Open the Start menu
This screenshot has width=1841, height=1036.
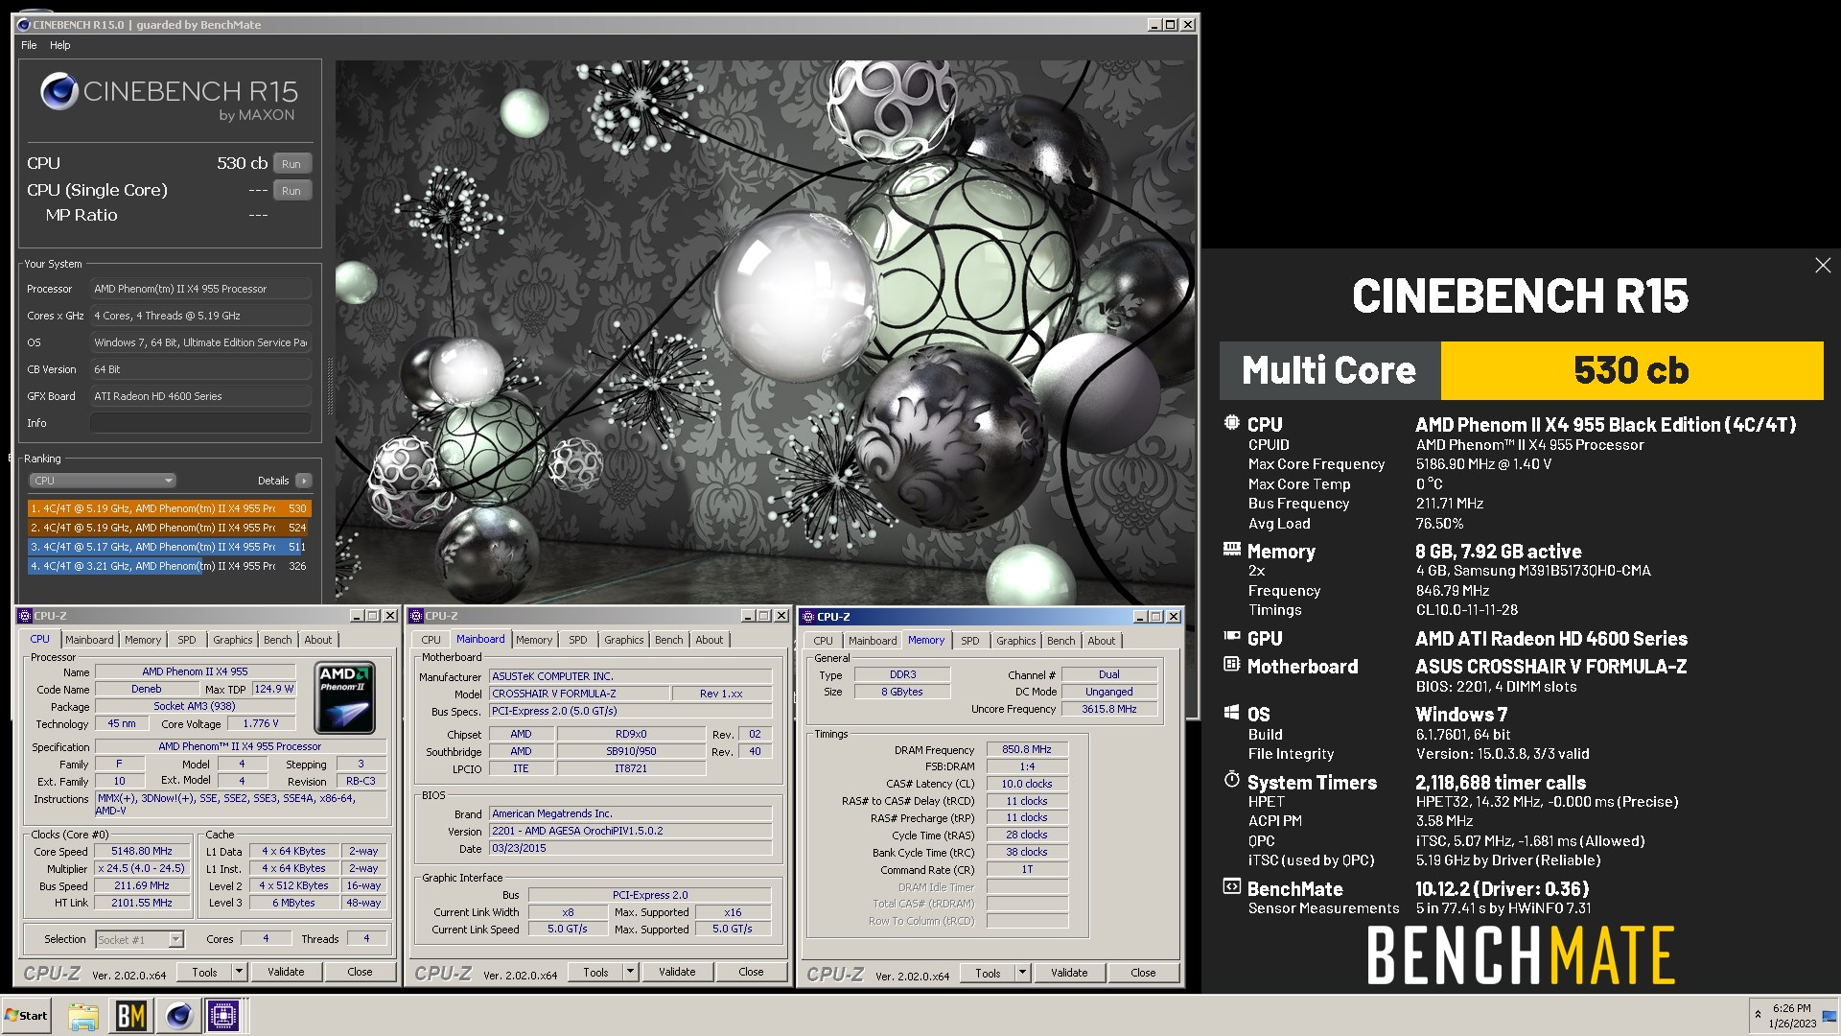point(26,1016)
